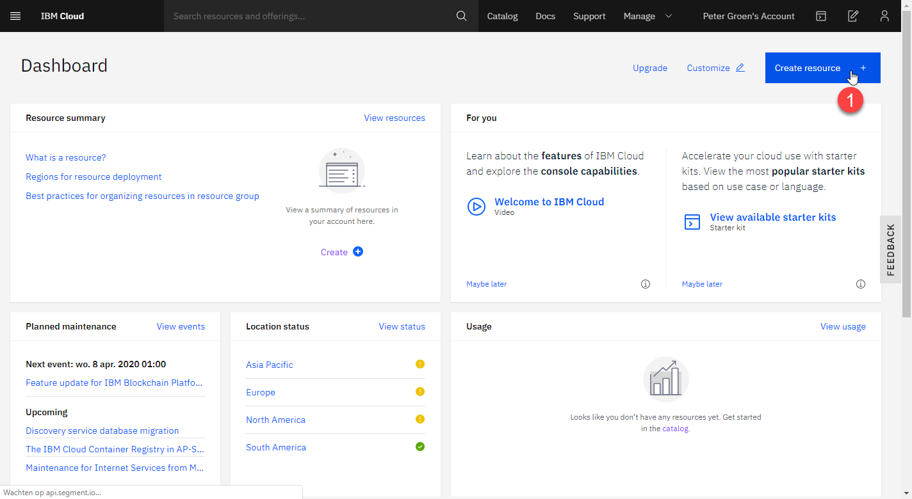912x499 pixels.
Task: Click Create link in Resource summary
Action: coord(334,252)
